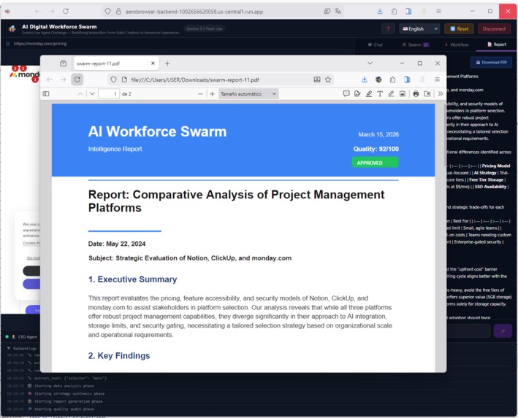Click the Reset button
518x418 pixels.
tap(460, 28)
